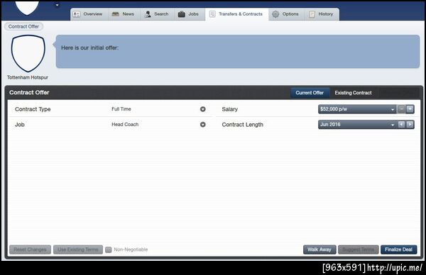Click the Job label
426x275 pixels.
coord(20,125)
